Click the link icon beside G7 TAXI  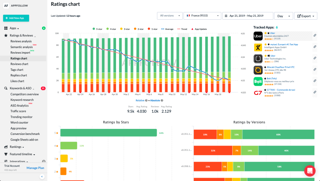coord(315,93)
